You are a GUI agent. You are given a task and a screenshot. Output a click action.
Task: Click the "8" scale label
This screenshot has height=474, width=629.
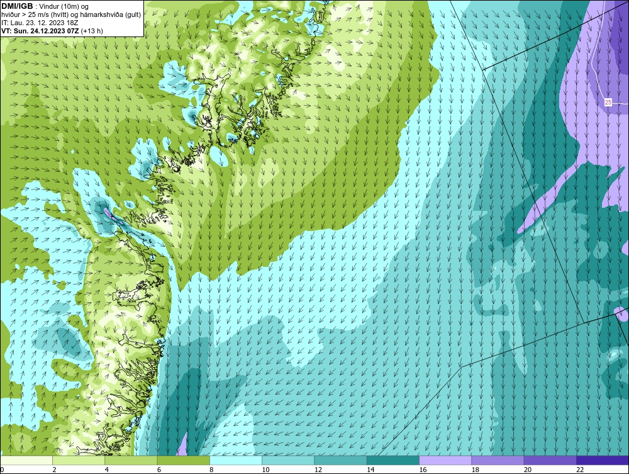211,470
